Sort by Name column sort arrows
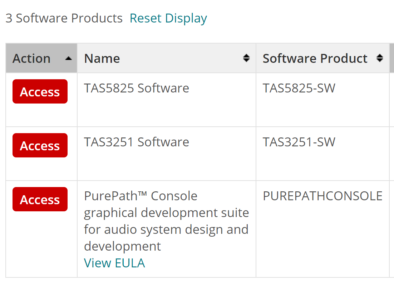 point(246,58)
